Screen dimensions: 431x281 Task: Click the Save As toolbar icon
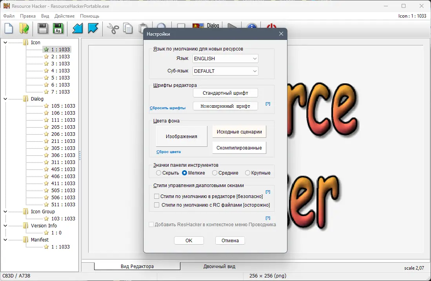(58, 28)
